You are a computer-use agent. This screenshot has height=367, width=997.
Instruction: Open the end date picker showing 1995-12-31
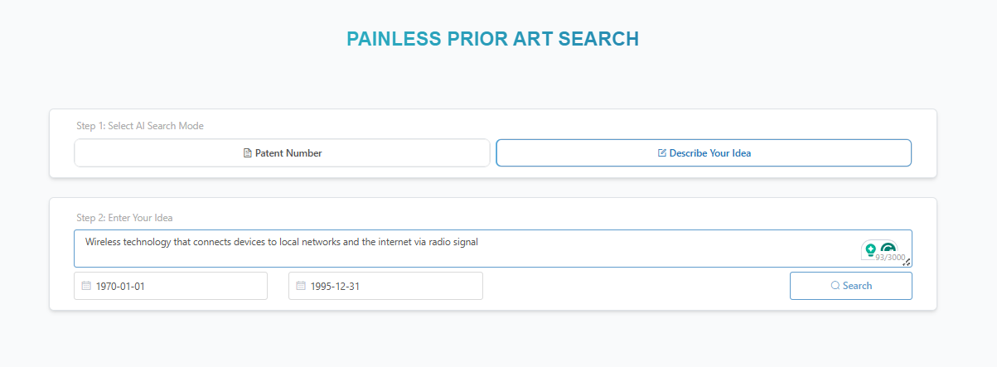[385, 286]
